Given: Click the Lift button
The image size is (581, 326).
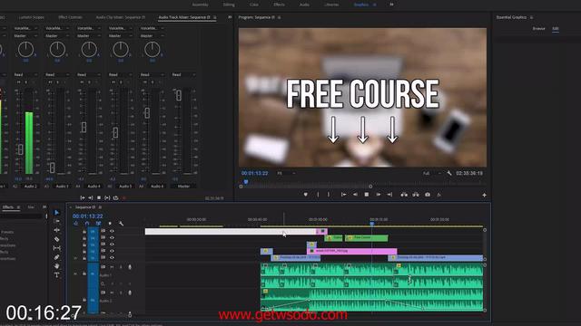Looking at the screenshot, I should 404,195.
